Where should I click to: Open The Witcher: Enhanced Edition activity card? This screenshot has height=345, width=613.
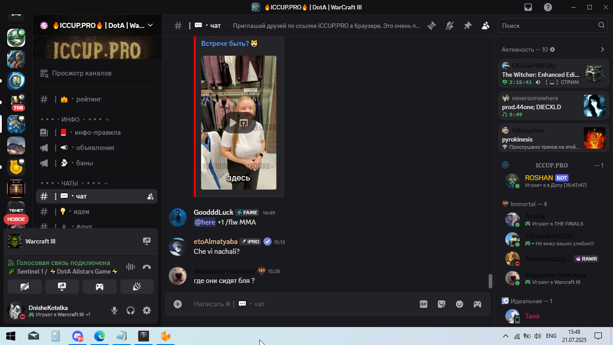point(553,74)
